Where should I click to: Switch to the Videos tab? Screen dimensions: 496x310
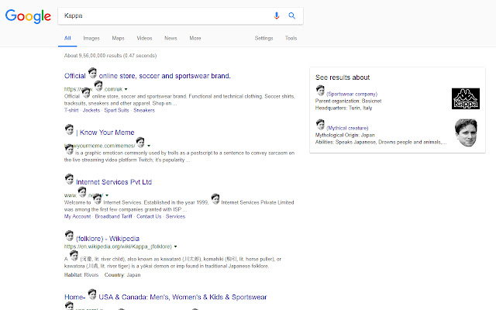pyautogui.click(x=144, y=38)
